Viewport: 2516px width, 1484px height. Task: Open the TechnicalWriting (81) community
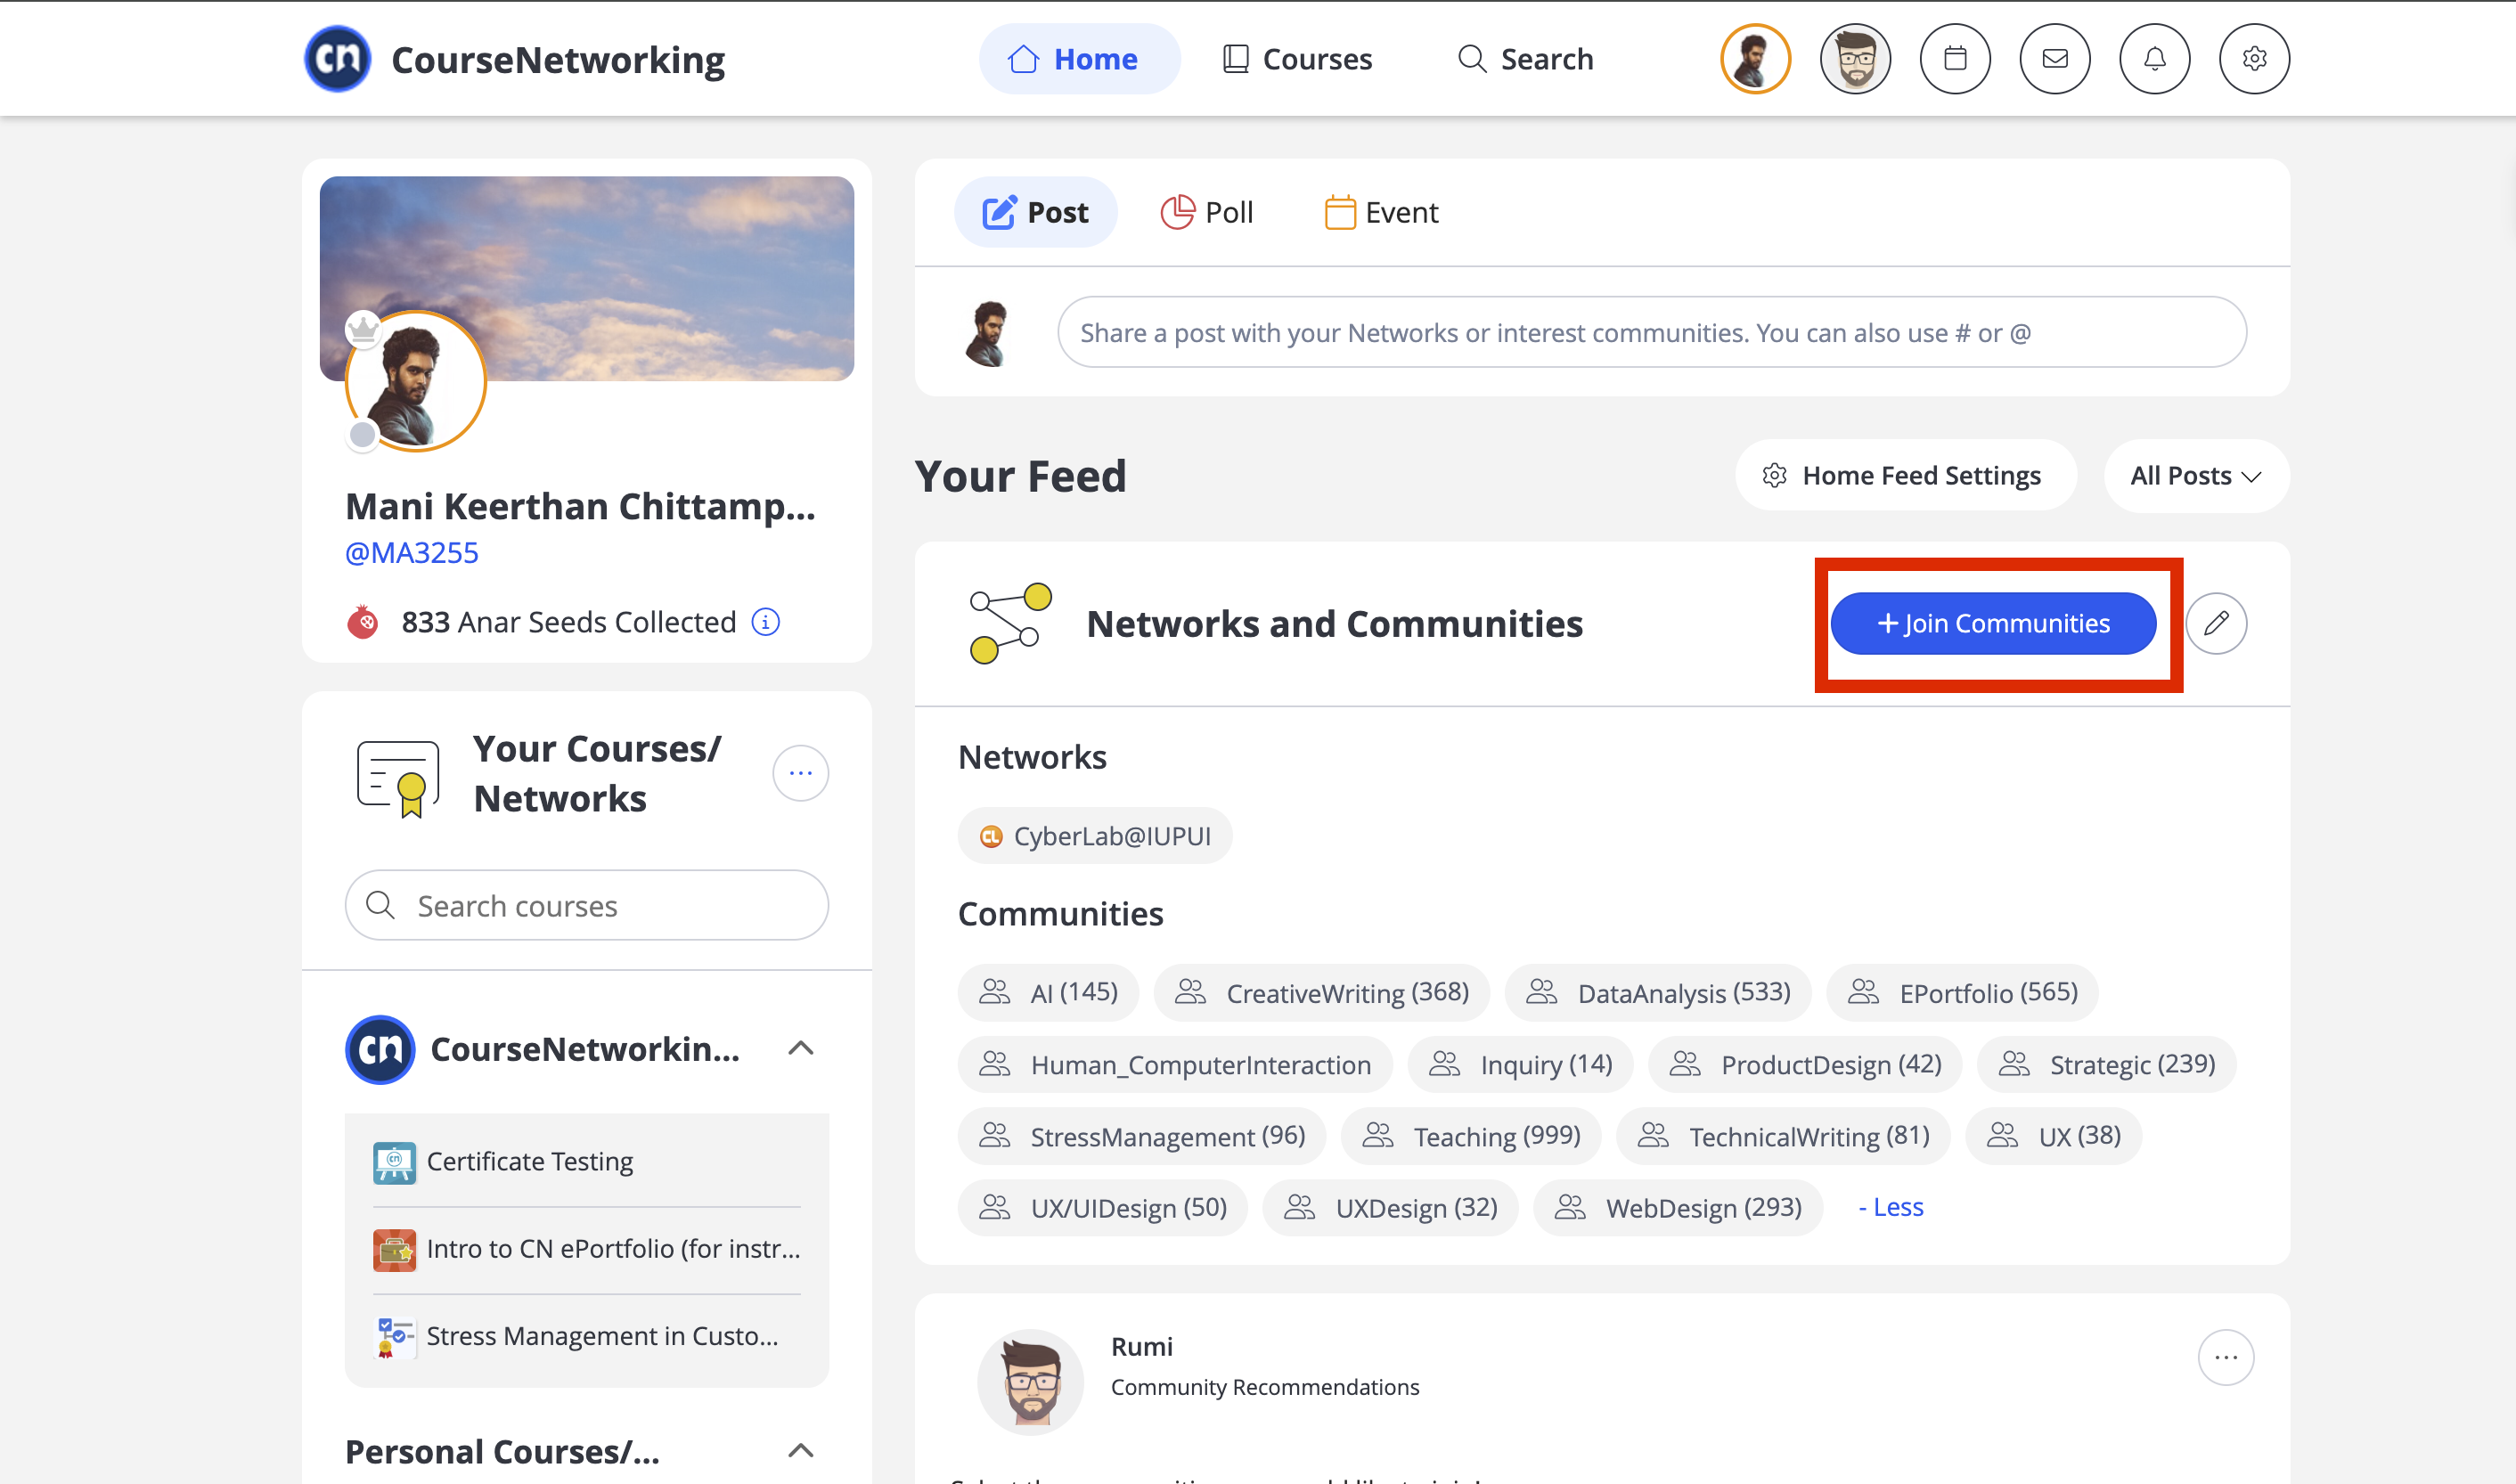click(1783, 1136)
